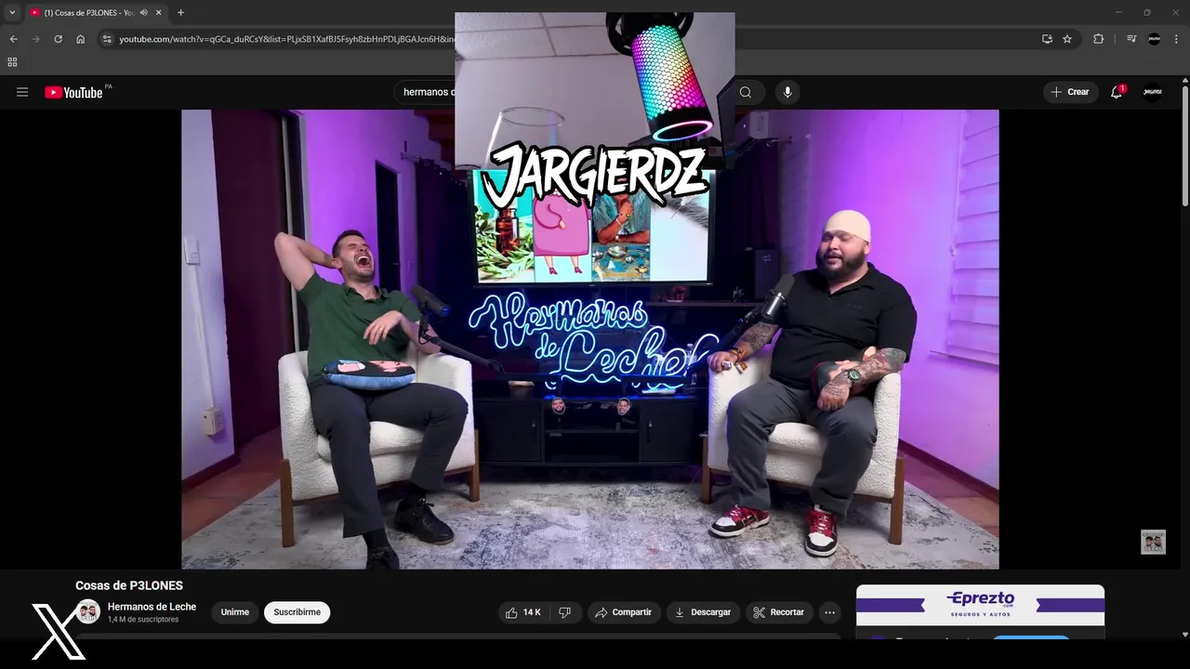Mute the tab via its speaker icon
The width and height of the screenshot is (1190, 669).
pyautogui.click(x=143, y=12)
